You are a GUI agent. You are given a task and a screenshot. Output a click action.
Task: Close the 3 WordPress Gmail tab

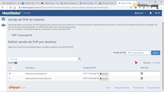click(18, 3)
